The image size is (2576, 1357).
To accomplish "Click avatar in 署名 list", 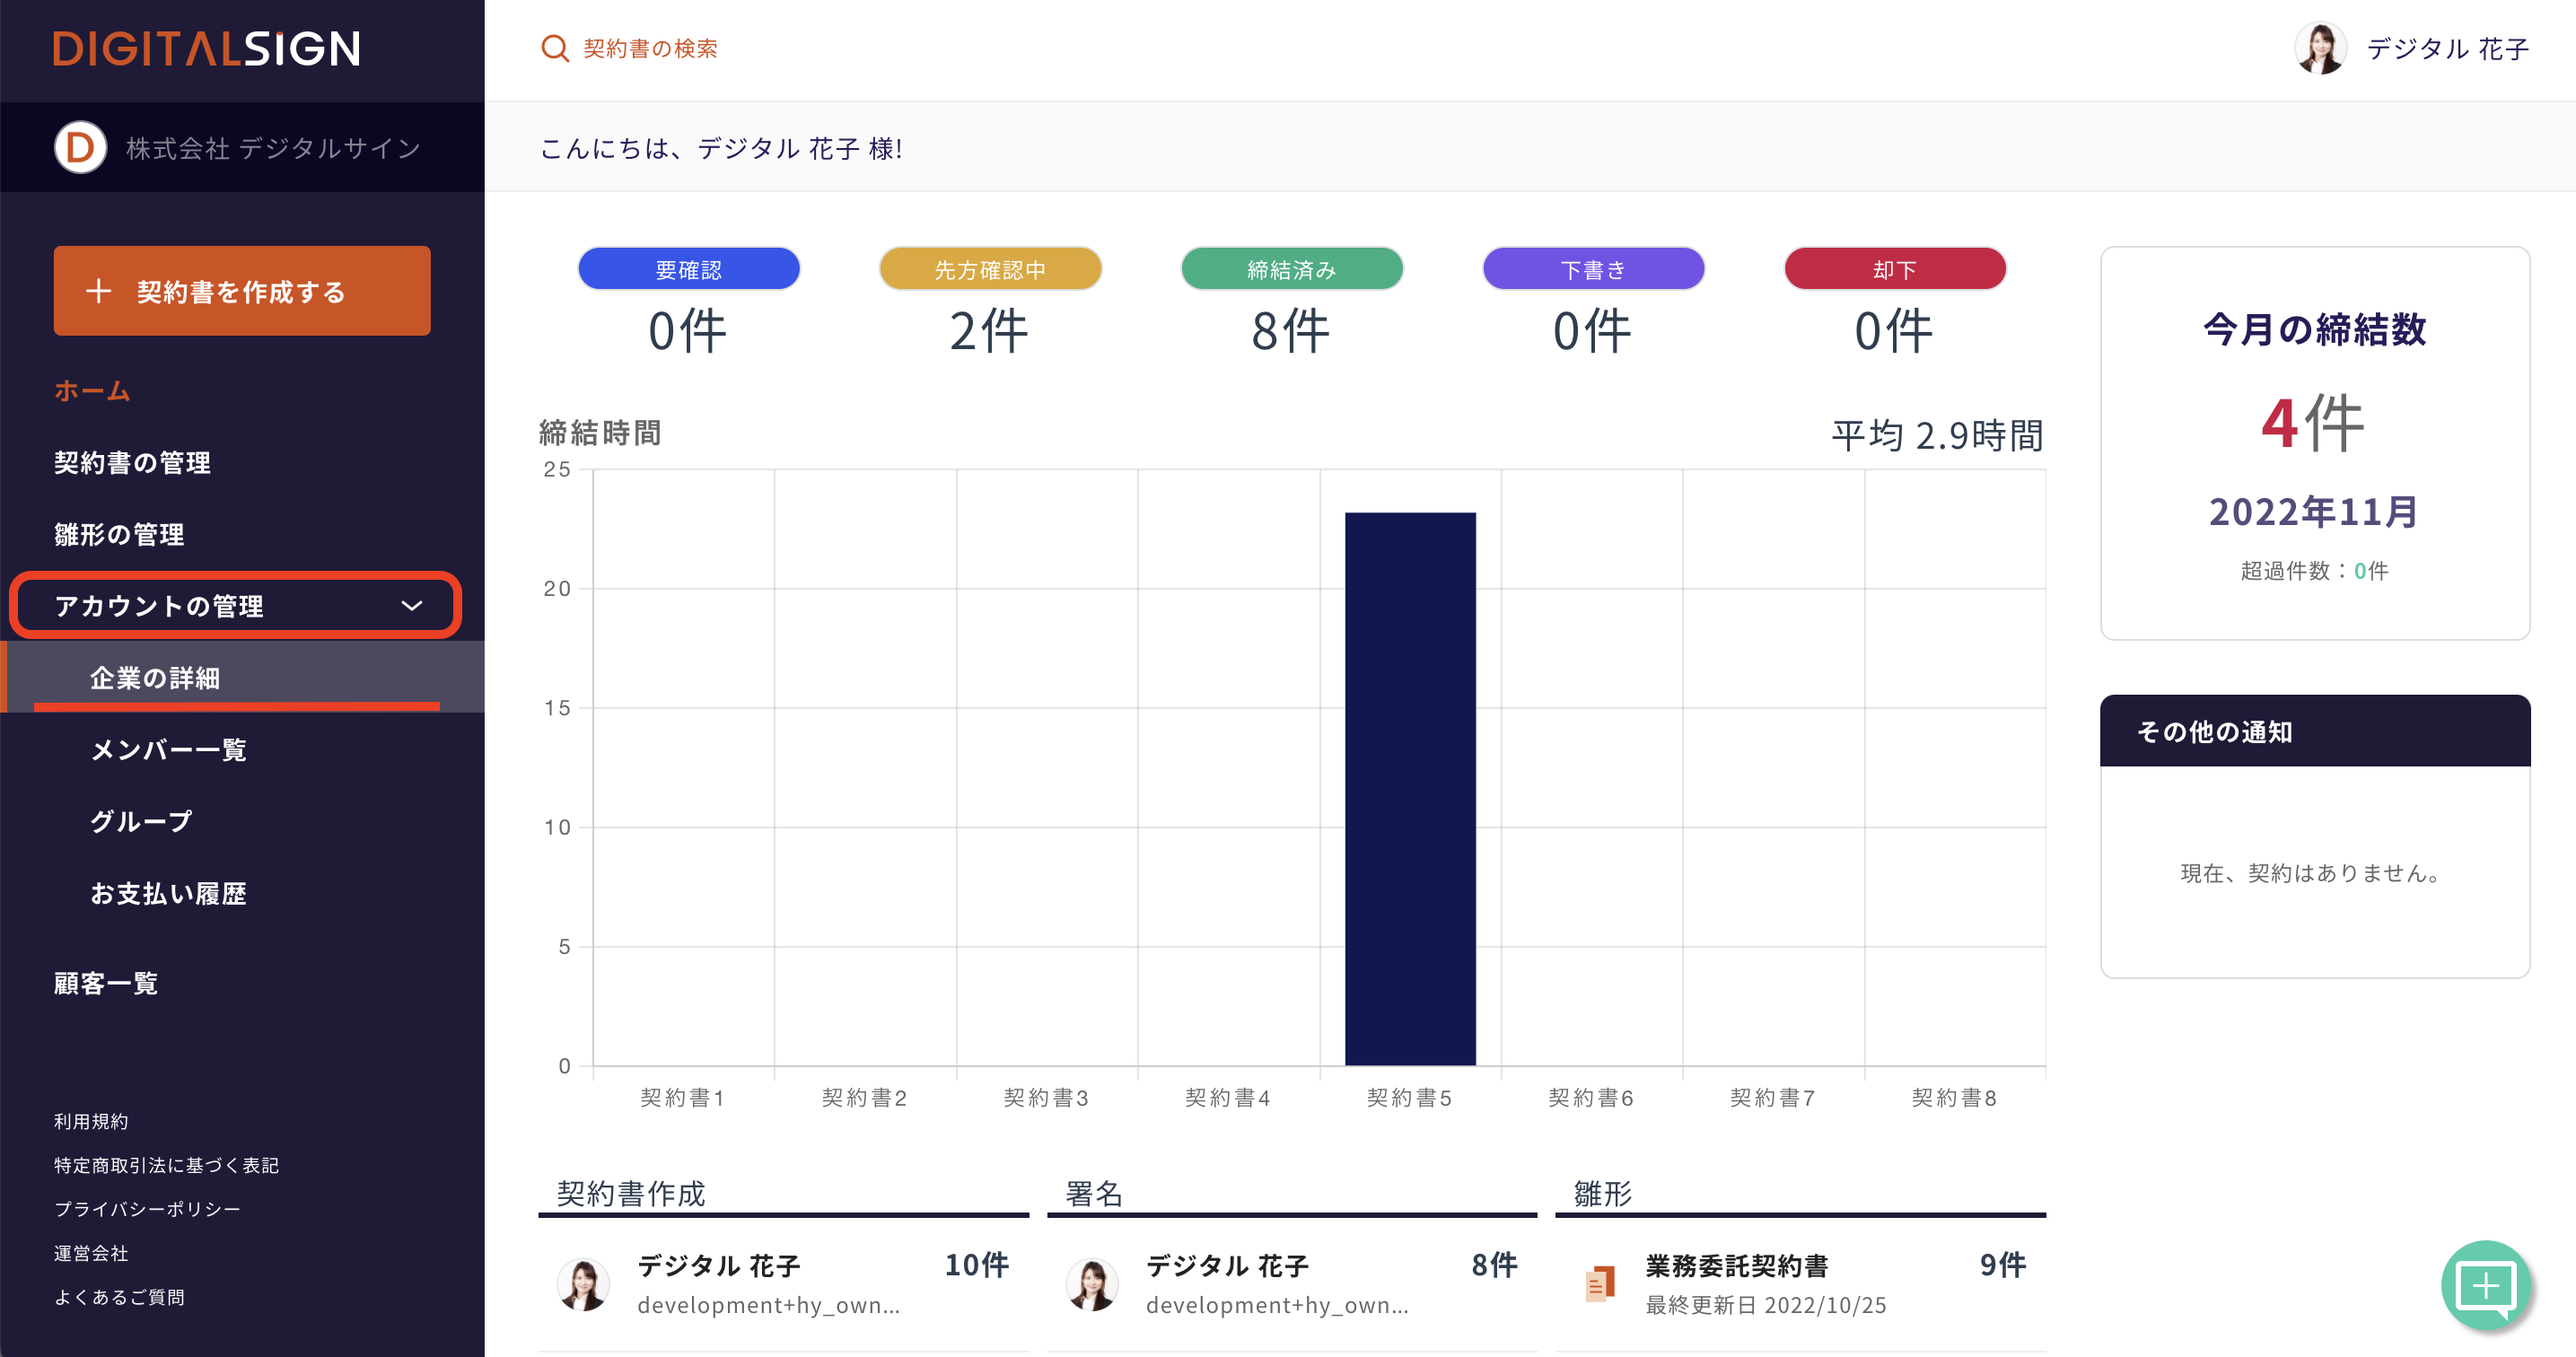I will click(1091, 1284).
